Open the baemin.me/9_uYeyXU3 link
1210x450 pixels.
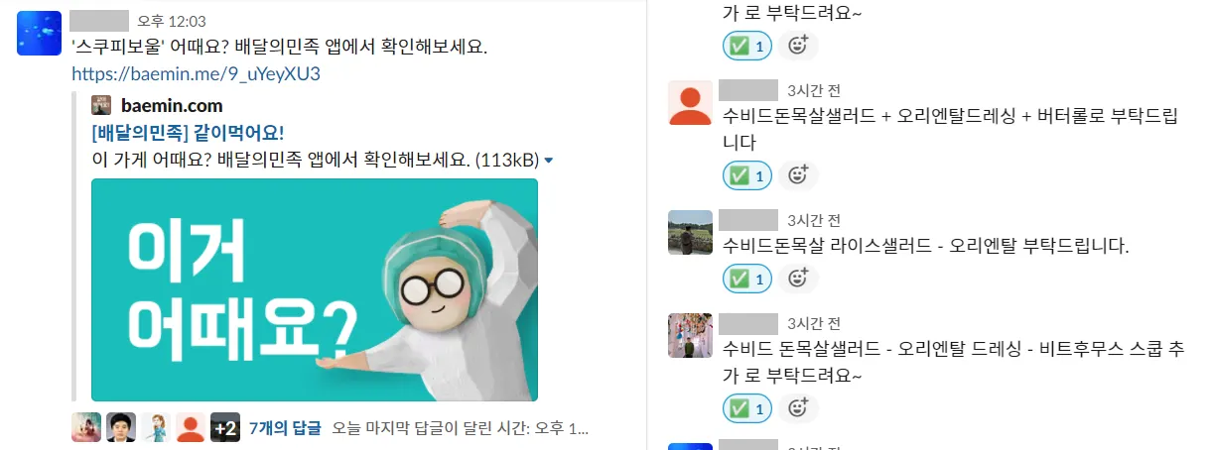pos(196,73)
